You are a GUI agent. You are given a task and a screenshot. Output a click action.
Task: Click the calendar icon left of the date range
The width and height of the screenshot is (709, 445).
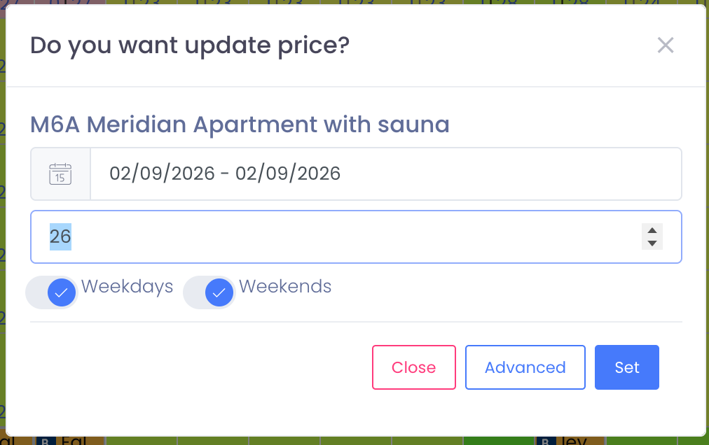(60, 174)
